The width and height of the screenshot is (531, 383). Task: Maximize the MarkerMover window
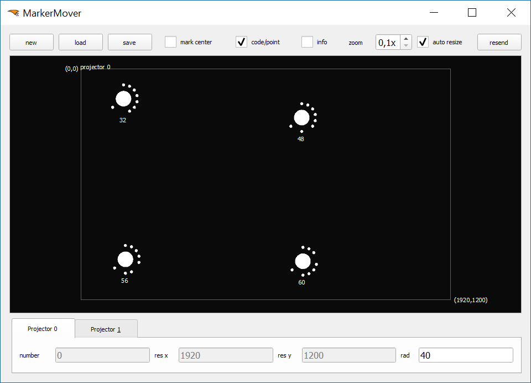(x=472, y=13)
